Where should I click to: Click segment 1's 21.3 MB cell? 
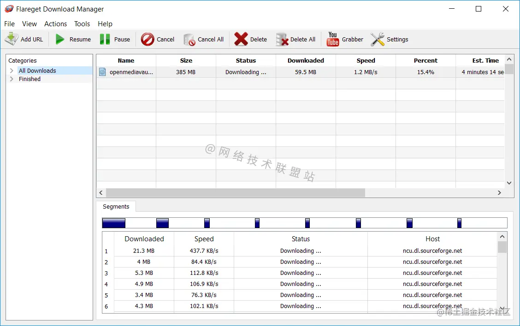[x=144, y=251]
